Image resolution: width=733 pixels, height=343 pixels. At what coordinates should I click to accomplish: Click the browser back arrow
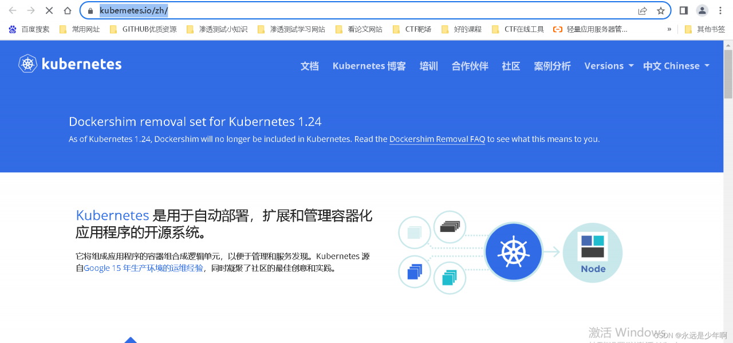click(x=13, y=10)
